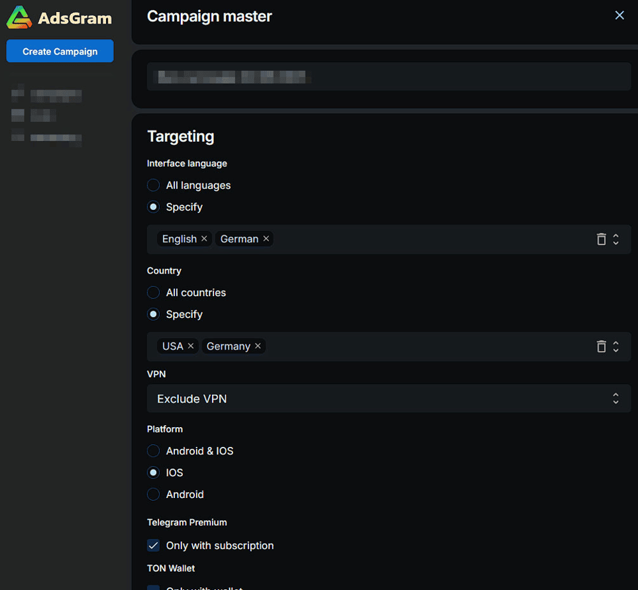Click the Create Campaign button
Image resolution: width=638 pixels, height=590 pixels.
[60, 52]
